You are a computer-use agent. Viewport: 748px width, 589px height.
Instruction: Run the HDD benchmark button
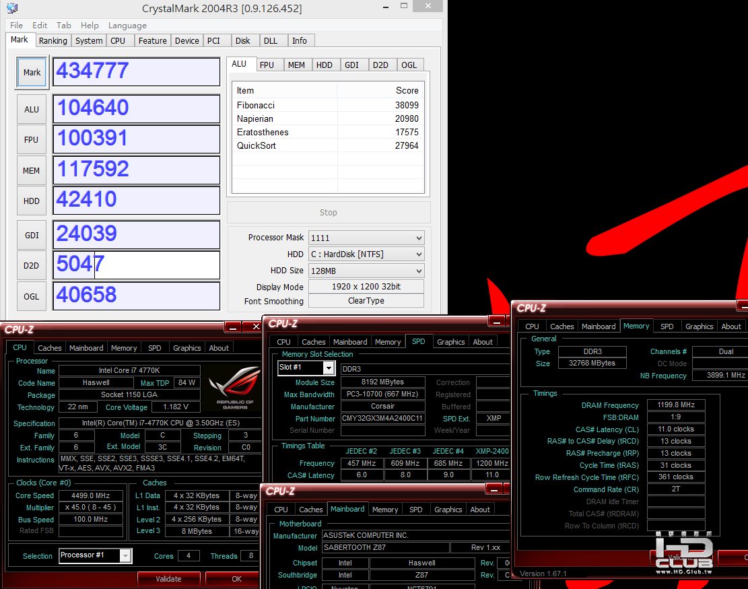[32, 201]
